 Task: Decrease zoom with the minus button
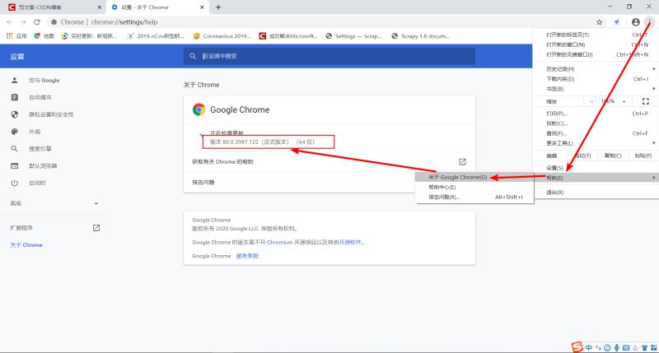pyautogui.click(x=591, y=101)
